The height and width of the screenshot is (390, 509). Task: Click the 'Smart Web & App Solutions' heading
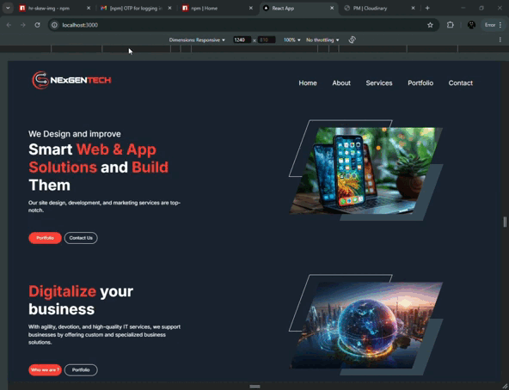tap(98, 168)
